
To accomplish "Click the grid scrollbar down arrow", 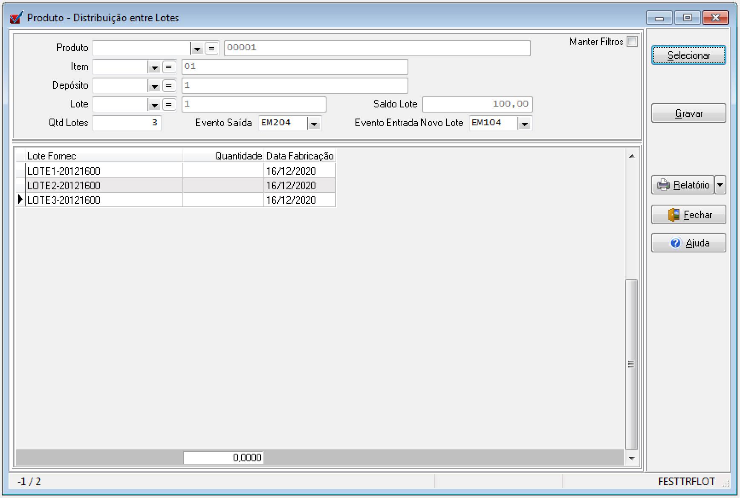I will (x=632, y=458).
